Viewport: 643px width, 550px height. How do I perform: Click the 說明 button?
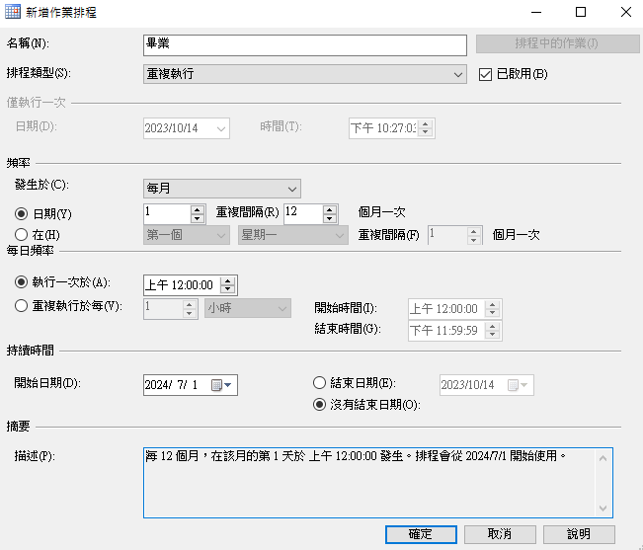pos(579,534)
